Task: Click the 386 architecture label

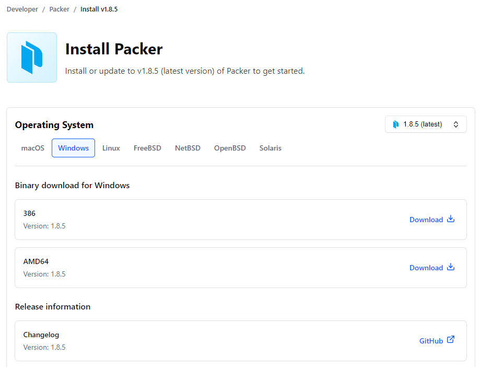Action: [29, 213]
